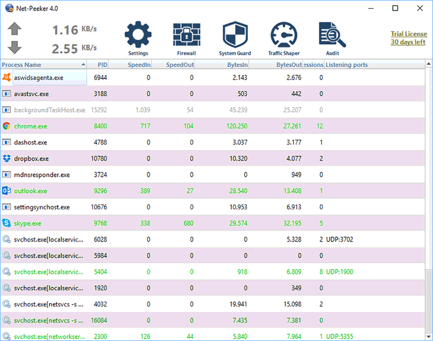Open the Traffic Shaper gauge icon
The width and height of the screenshot is (433, 341).
coord(283,35)
